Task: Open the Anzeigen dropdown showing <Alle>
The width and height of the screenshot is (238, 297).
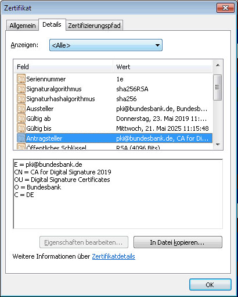Action: click(x=106, y=45)
